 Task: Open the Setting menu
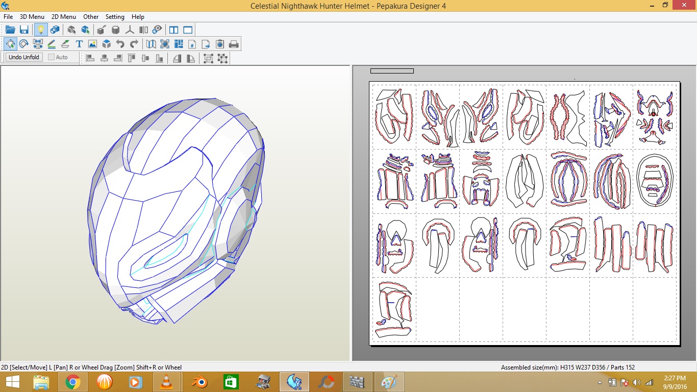[x=115, y=17]
